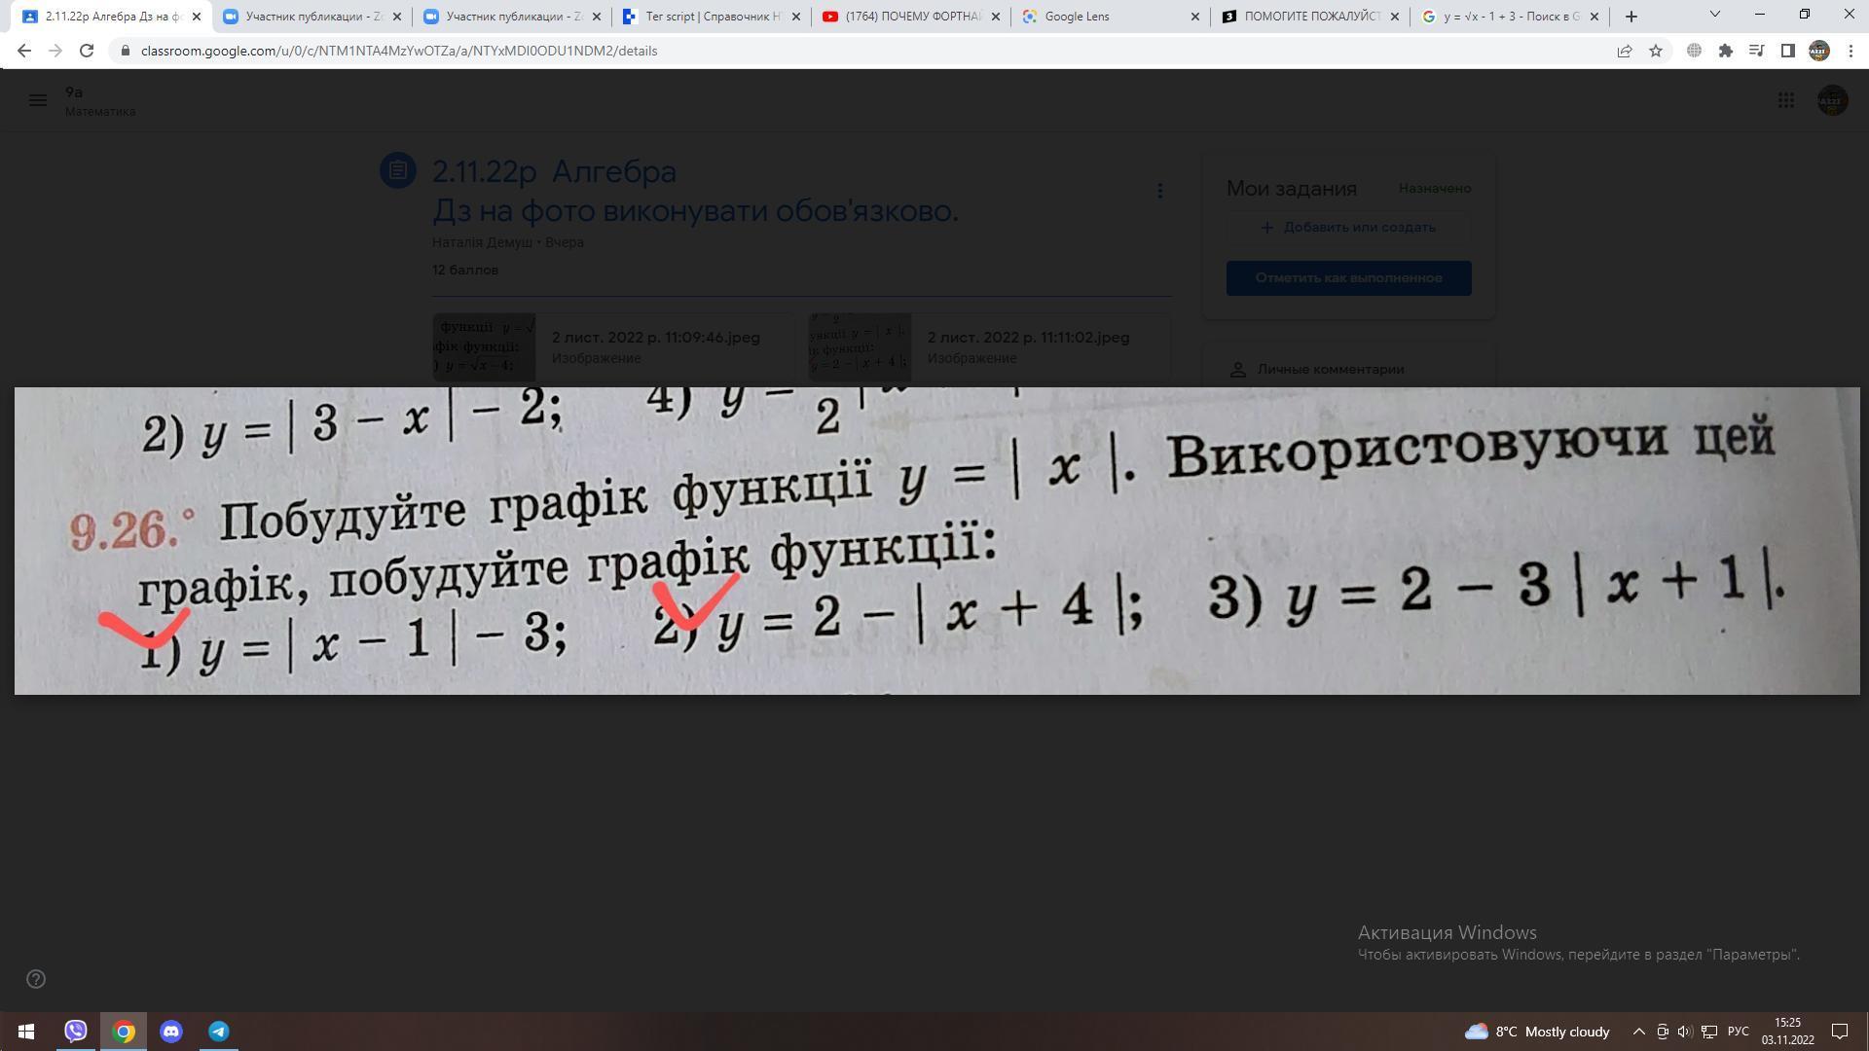Open Telegram from the taskbar
1869x1051 pixels.
point(219,1032)
